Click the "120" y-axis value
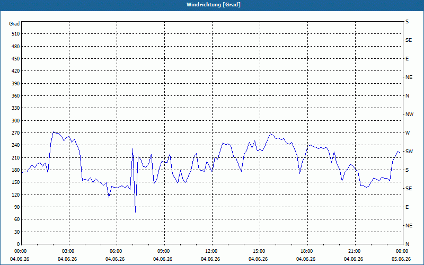424x265 pixels. 16,195
